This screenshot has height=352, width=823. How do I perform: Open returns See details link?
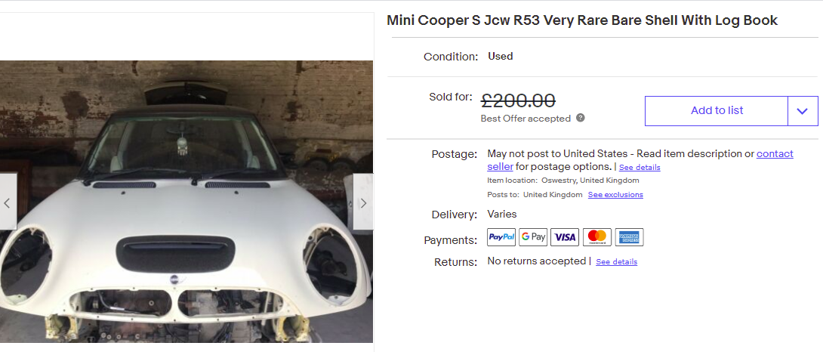click(616, 262)
